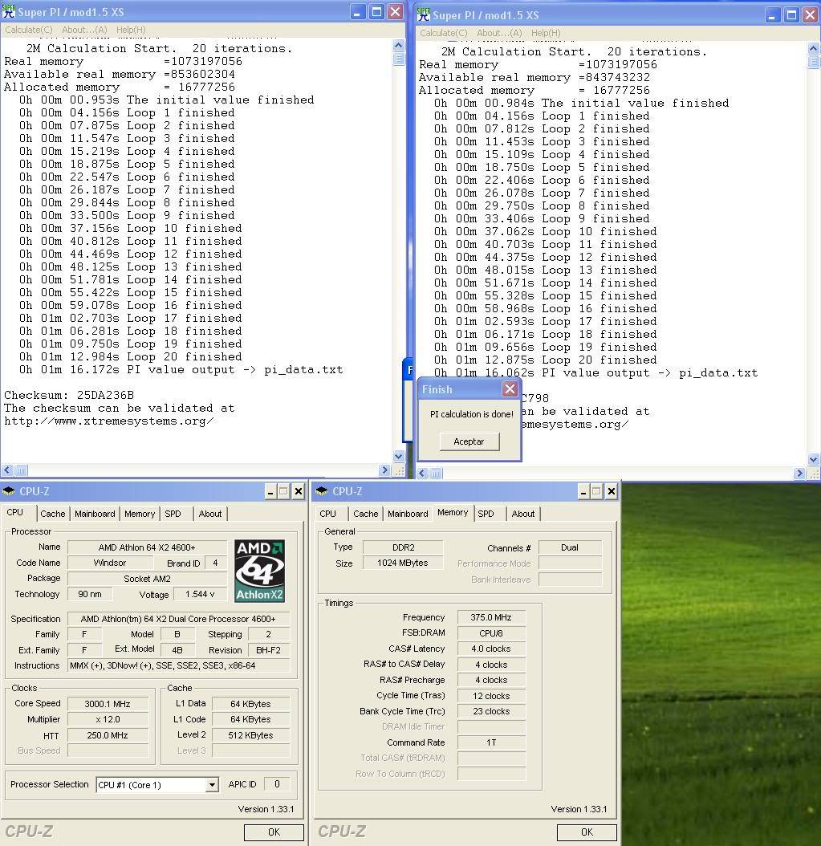Viewport: 821px width, 846px height.
Task: Close the left Super PI window
Action: click(x=396, y=12)
